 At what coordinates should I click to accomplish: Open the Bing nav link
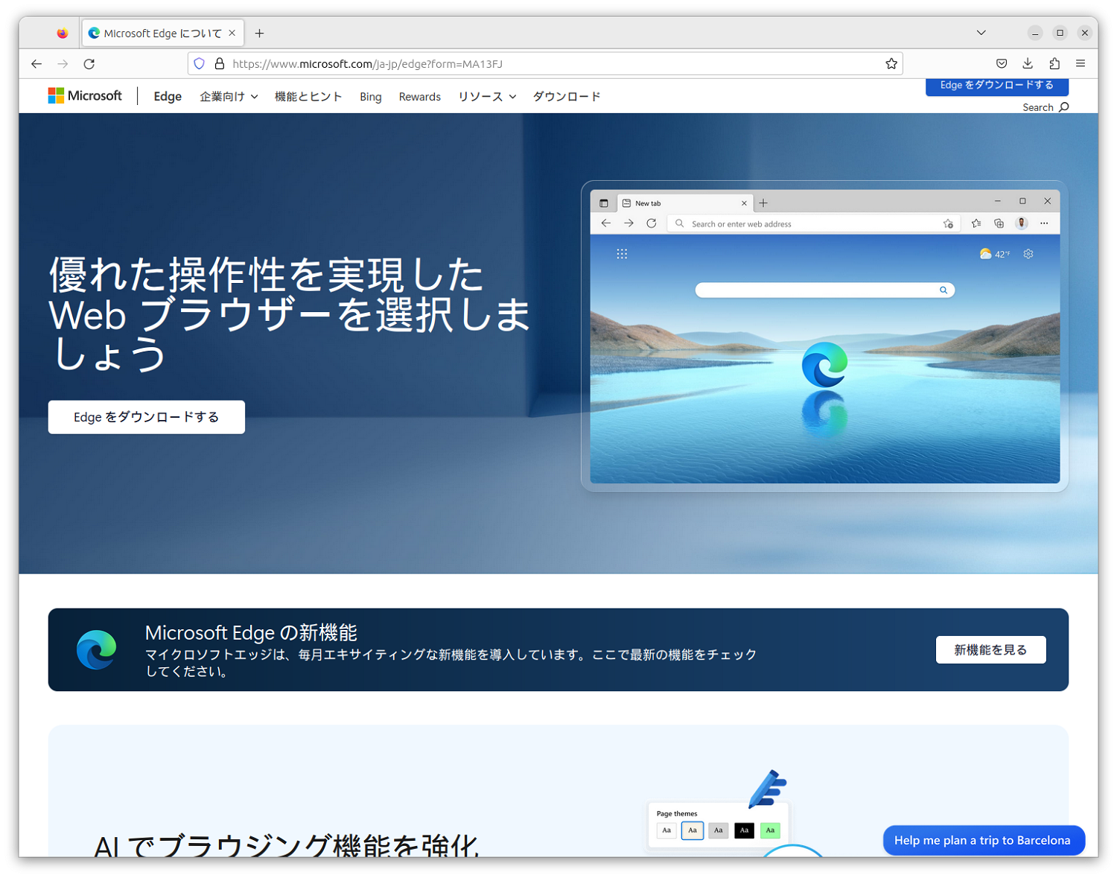370,97
